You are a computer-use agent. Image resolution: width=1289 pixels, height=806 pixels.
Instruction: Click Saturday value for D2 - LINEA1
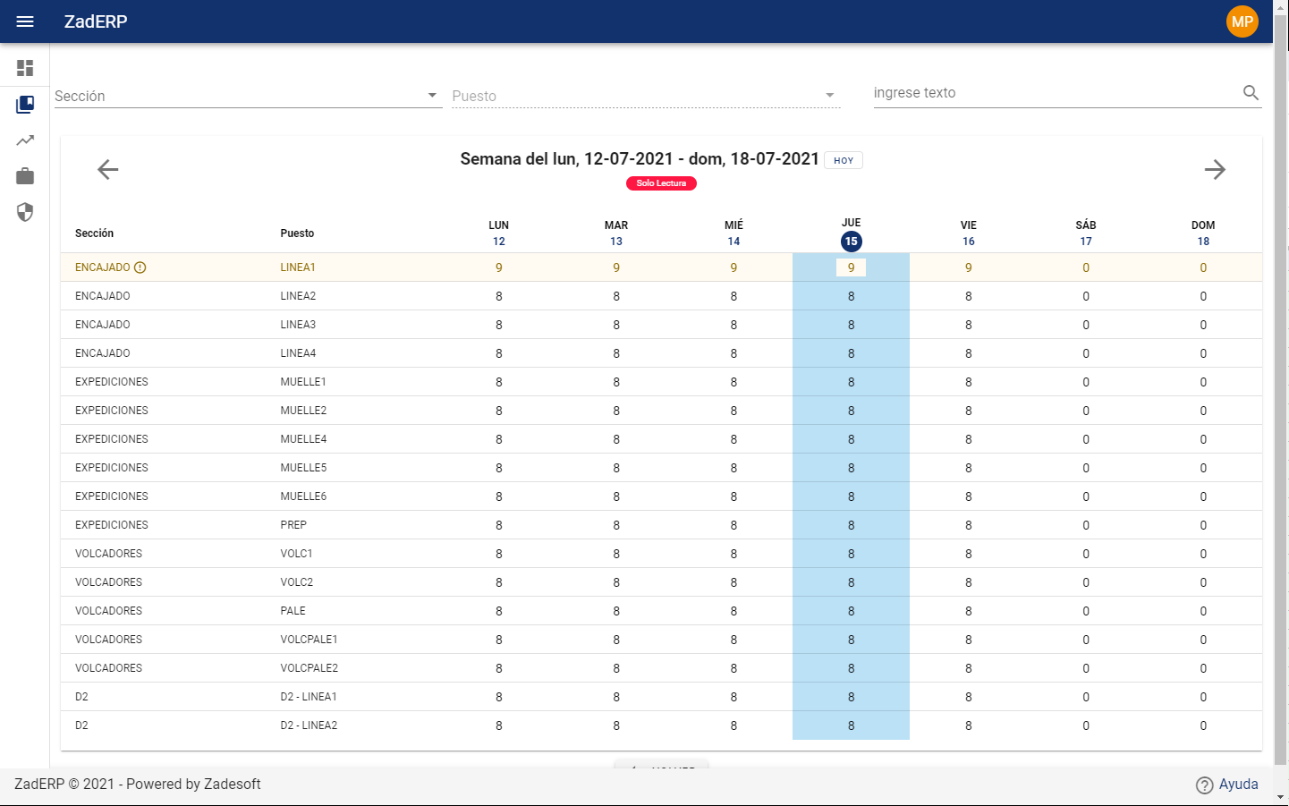(1086, 697)
